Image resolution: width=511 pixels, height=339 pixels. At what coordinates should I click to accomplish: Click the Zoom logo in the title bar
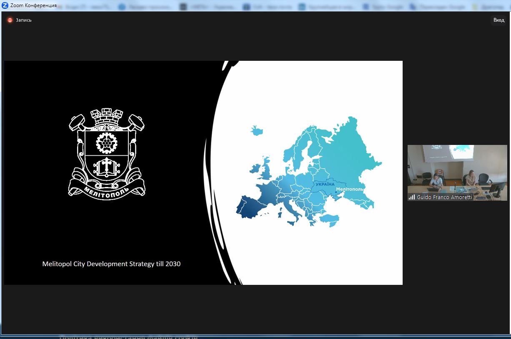click(5, 5)
